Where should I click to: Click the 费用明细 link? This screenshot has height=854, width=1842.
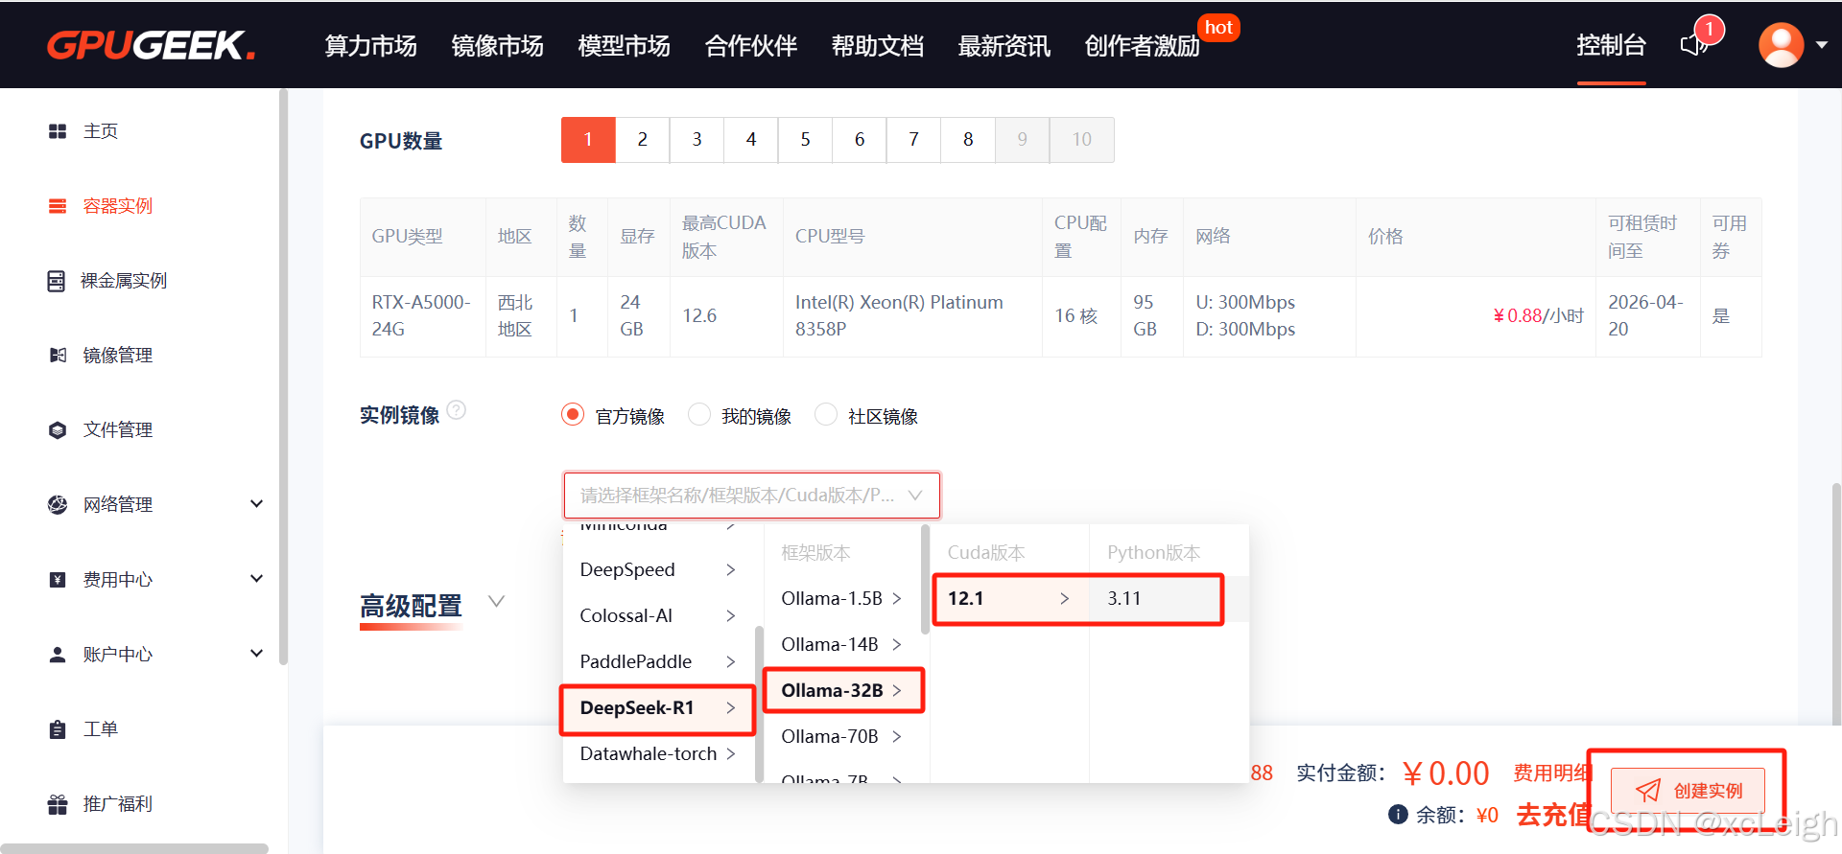click(1551, 773)
